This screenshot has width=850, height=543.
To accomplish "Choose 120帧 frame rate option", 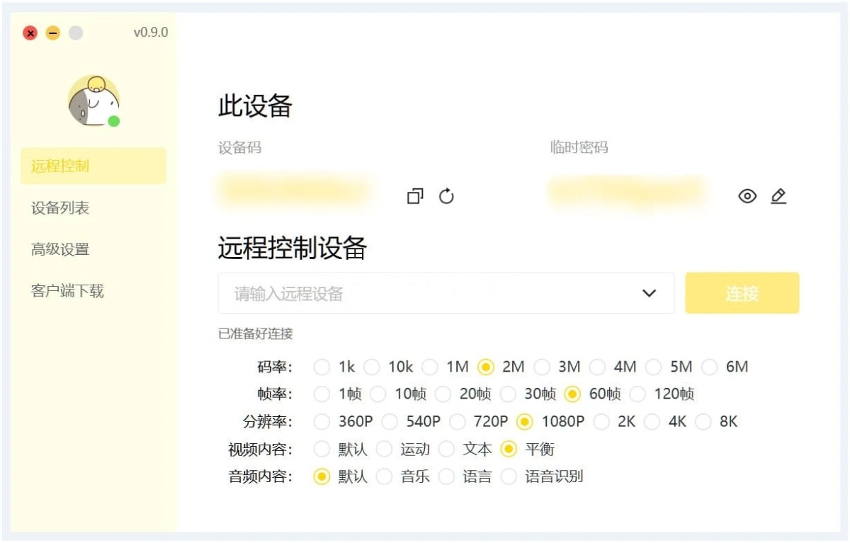I will point(638,394).
